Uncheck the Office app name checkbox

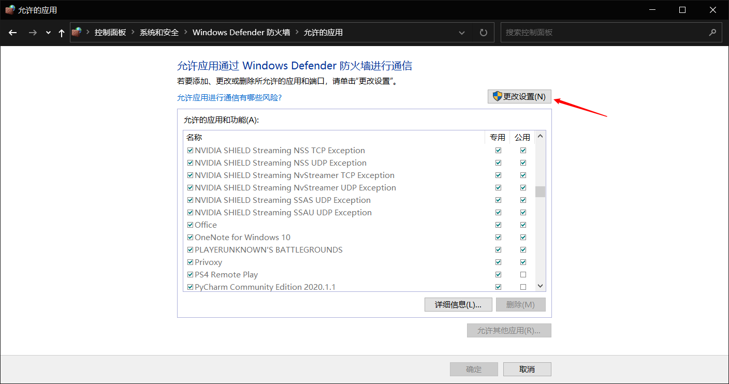click(x=190, y=225)
